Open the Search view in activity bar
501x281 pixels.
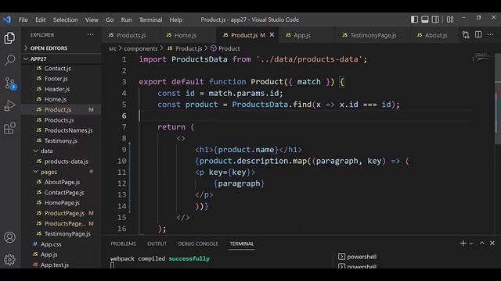click(9, 60)
